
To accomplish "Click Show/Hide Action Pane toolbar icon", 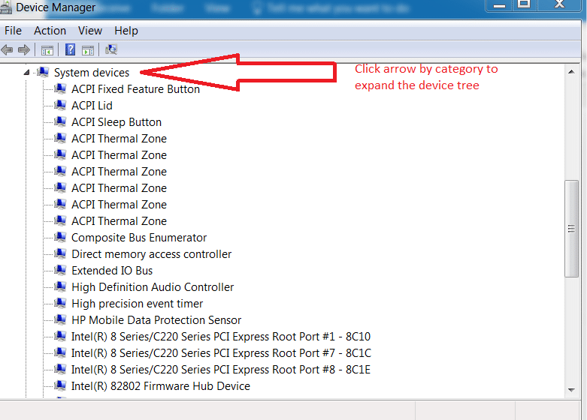I will [88, 50].
